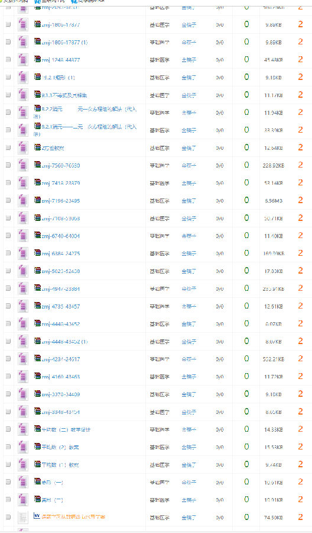Tick the checkbox in the Word document row

click(8, 517)
